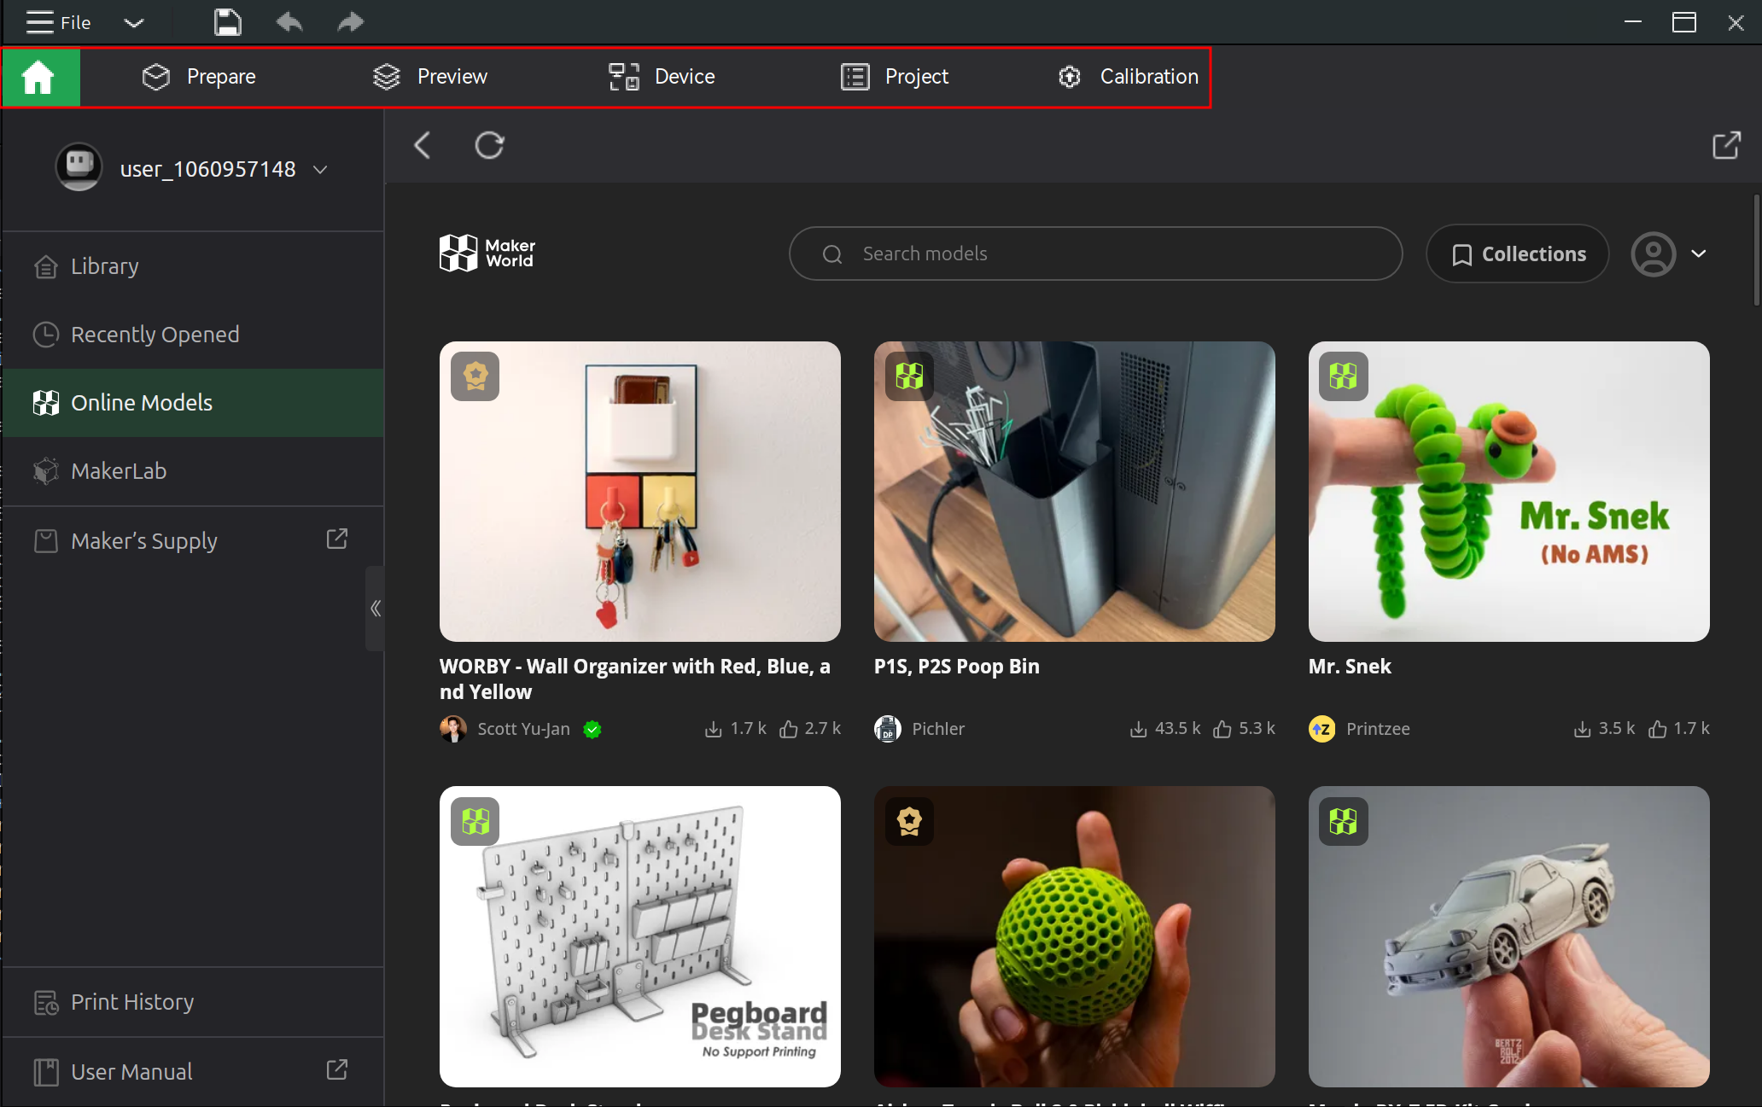The image size is (1762, 1107).
Task: Open page in external browser icon
Action: (x=1726, y=145)
